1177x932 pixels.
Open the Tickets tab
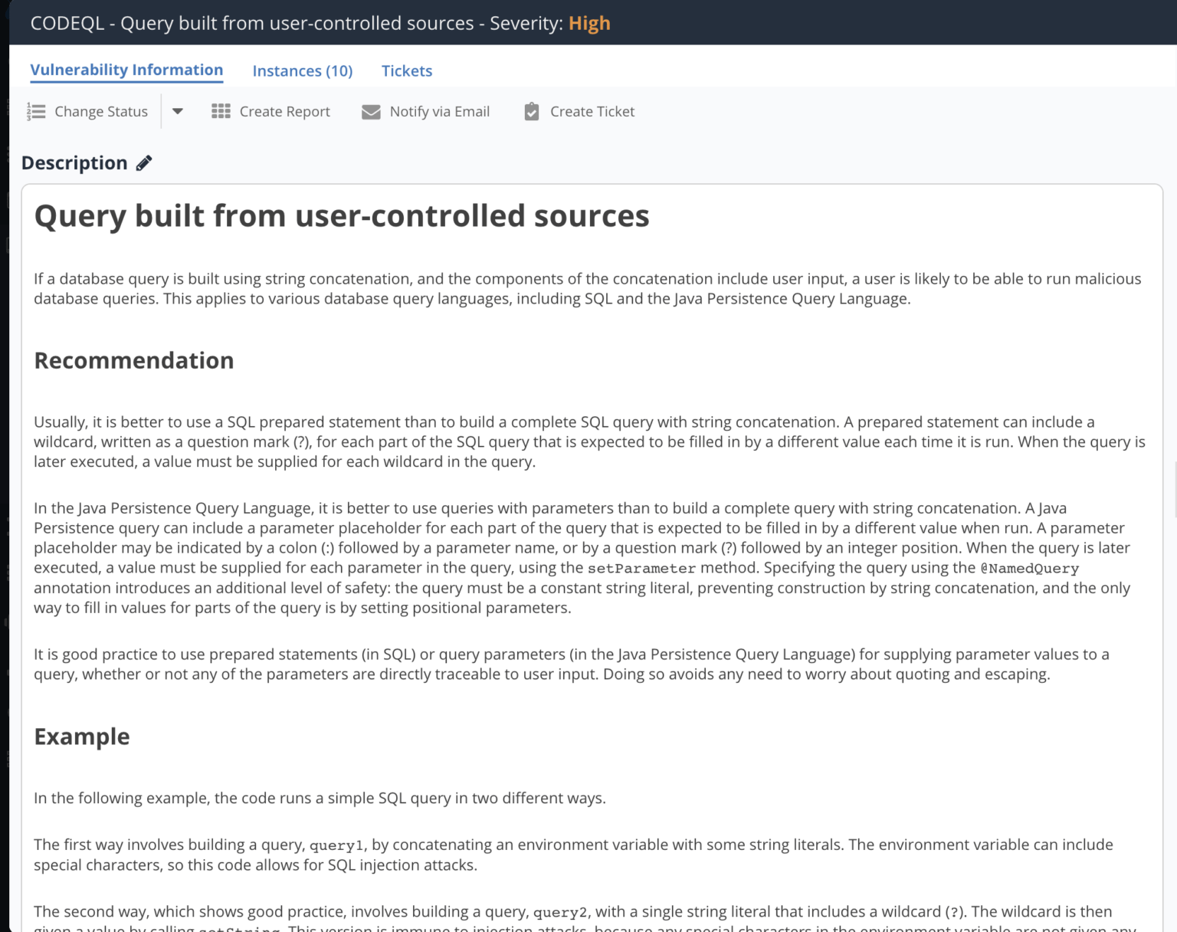pyautogui.click(x=407, y=71)
